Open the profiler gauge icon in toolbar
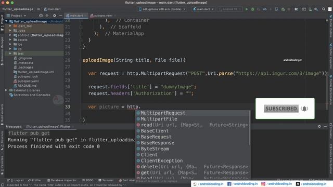Viewport: 333px width, 187px height. [x=265, y=9]
